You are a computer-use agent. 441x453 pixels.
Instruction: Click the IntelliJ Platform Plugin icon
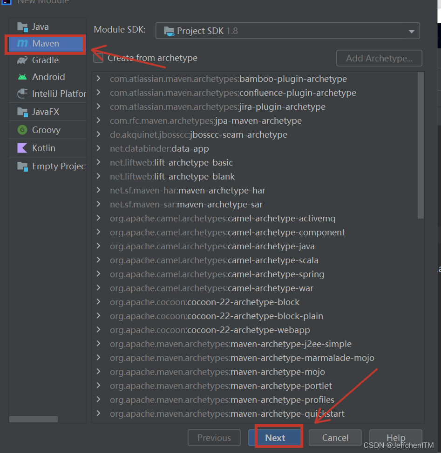22,93
